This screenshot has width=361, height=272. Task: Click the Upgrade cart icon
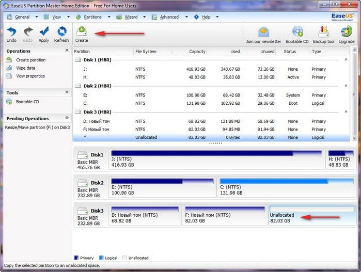pyautogui.click(x=347, y=32)
